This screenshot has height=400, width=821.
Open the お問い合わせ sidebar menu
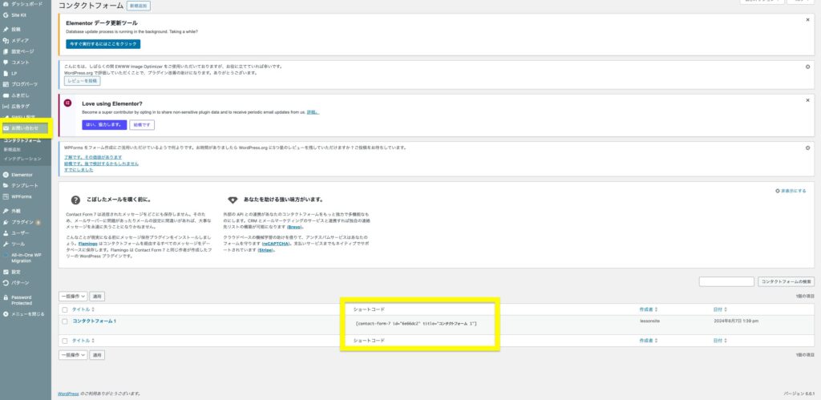pos(26,127)
